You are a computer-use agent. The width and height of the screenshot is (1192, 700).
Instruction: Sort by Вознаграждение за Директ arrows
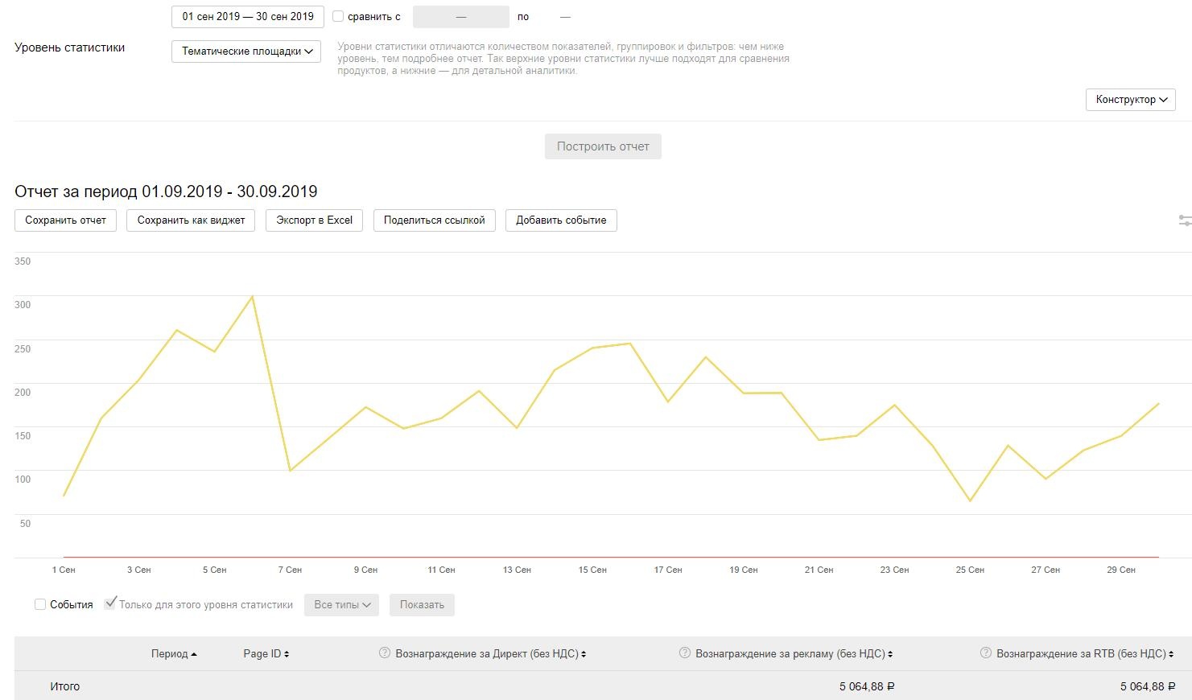(584, 654)
